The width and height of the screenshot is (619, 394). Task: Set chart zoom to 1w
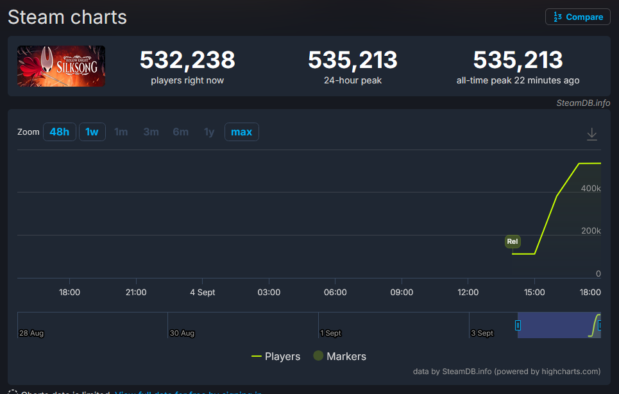92,132
